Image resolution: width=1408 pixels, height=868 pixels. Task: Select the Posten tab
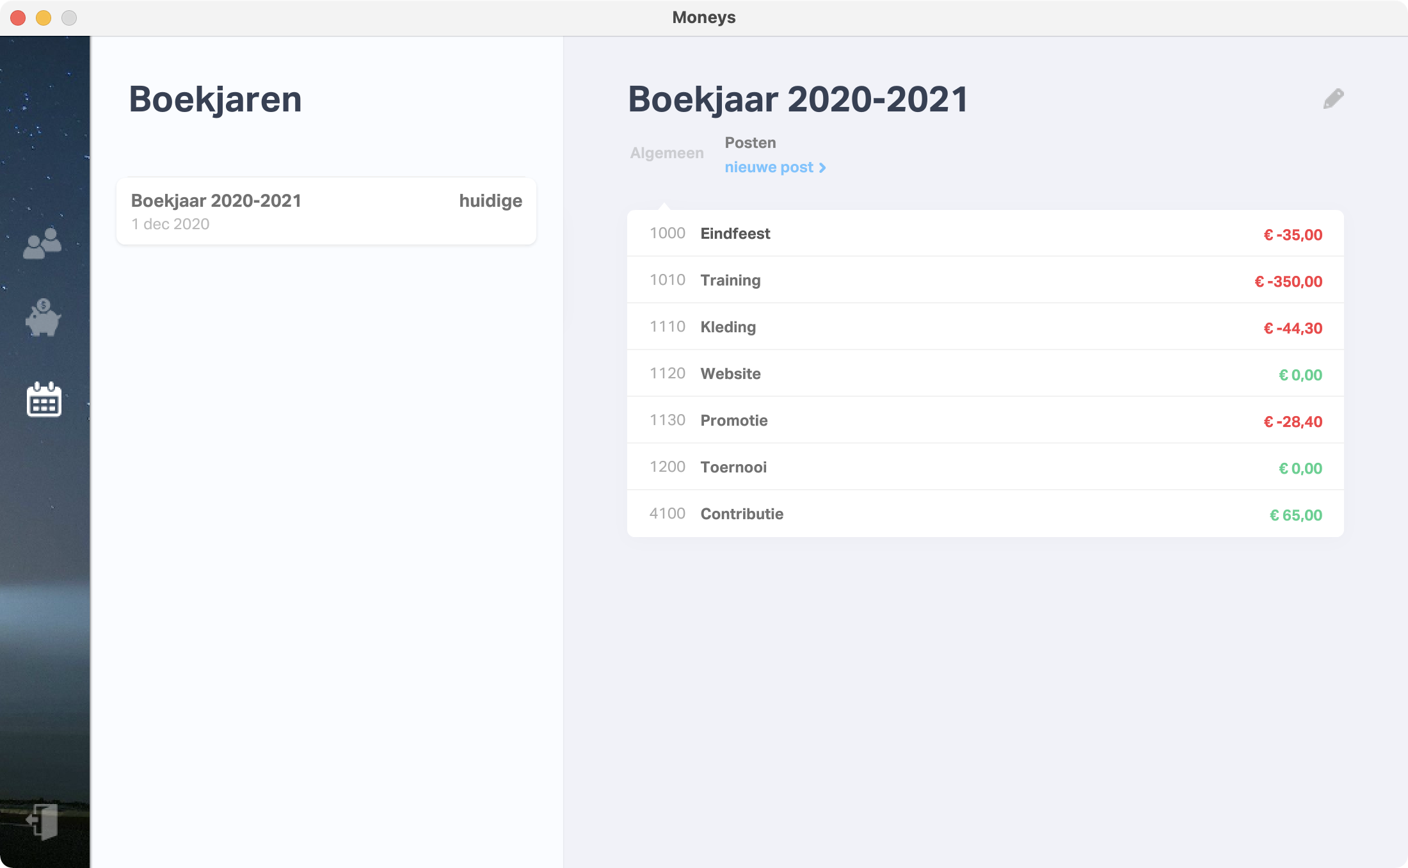750,143
